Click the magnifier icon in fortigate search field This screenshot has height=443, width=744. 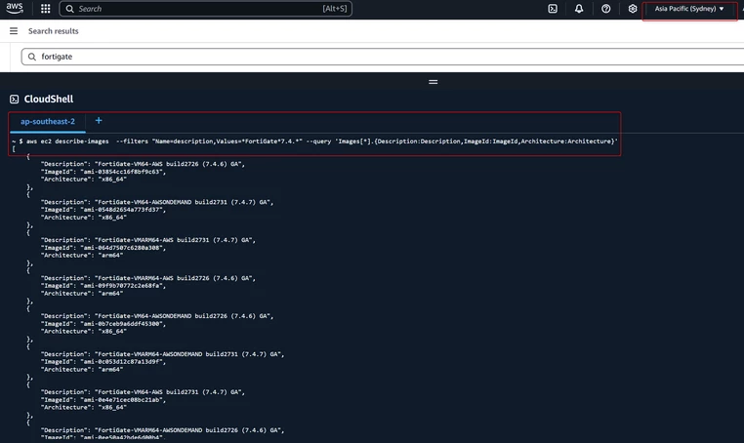(x=32, y=57)
